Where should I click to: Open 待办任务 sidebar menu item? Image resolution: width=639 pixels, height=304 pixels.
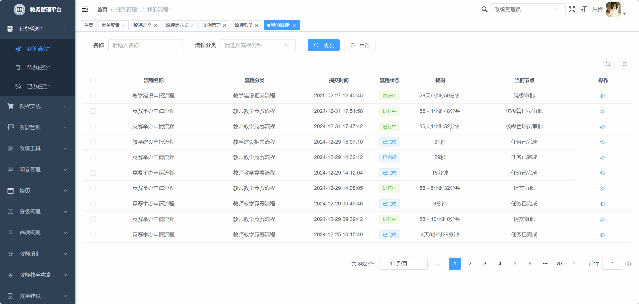38,67
